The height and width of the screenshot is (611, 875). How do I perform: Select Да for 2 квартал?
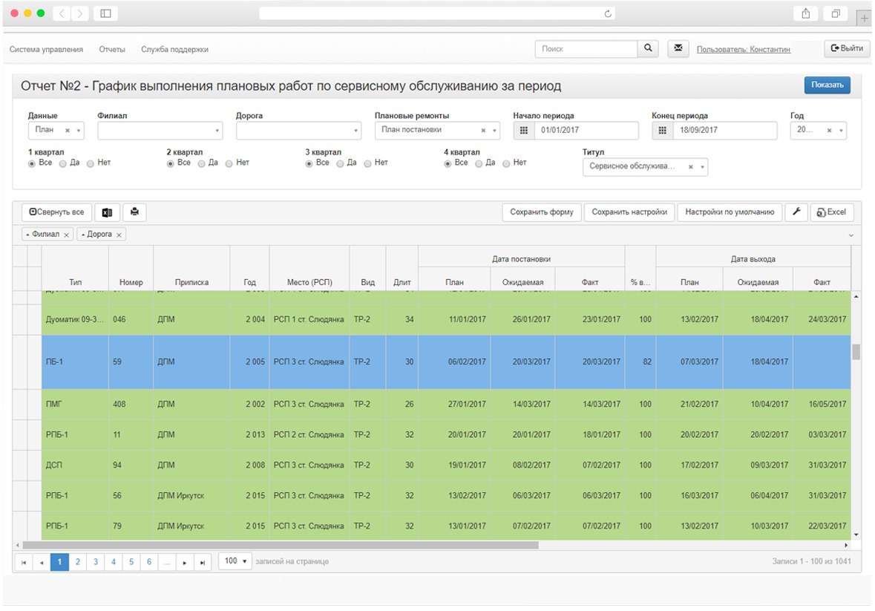(201, 163)
